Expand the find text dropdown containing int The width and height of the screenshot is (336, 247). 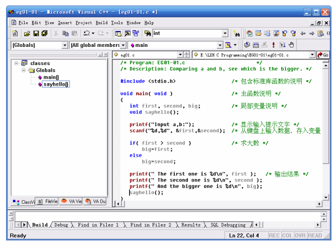(225, 34)
